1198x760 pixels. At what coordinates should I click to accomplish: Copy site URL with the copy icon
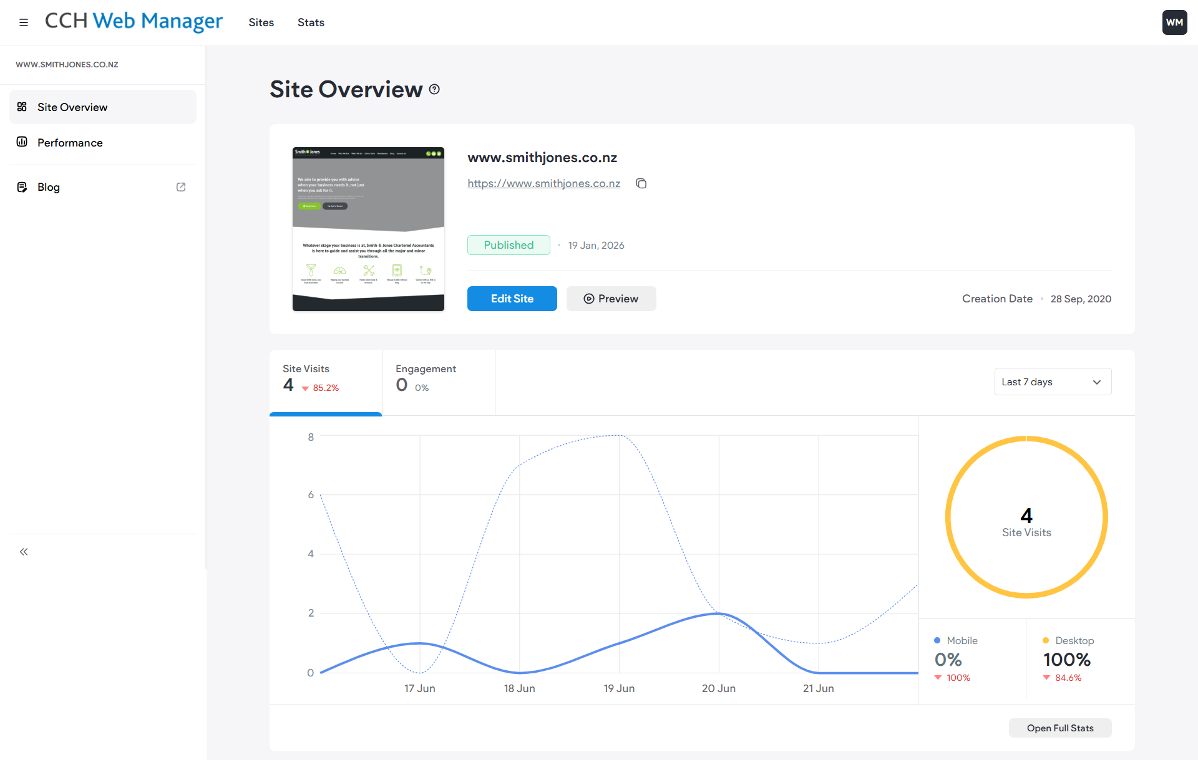click(x=641, y=183)
